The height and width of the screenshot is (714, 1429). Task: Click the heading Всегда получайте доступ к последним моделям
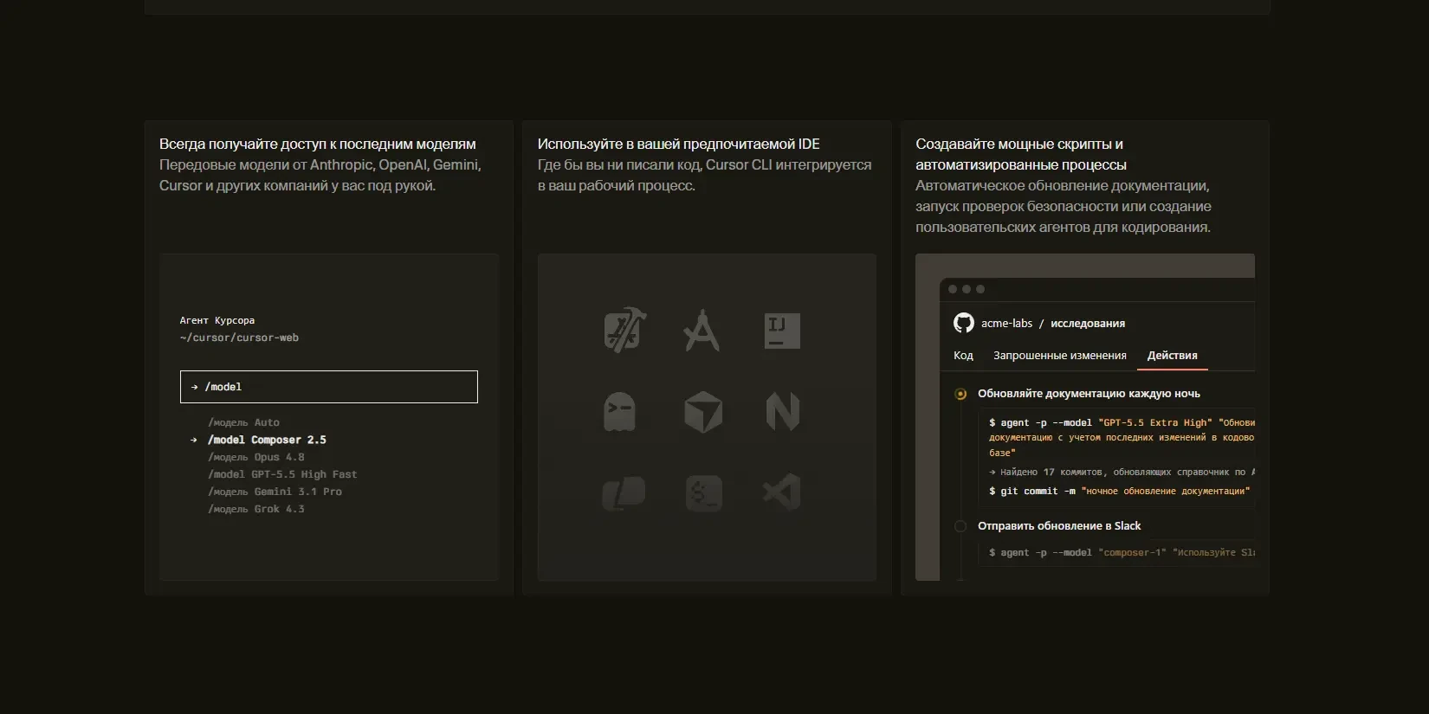click(x=318, y=145)
